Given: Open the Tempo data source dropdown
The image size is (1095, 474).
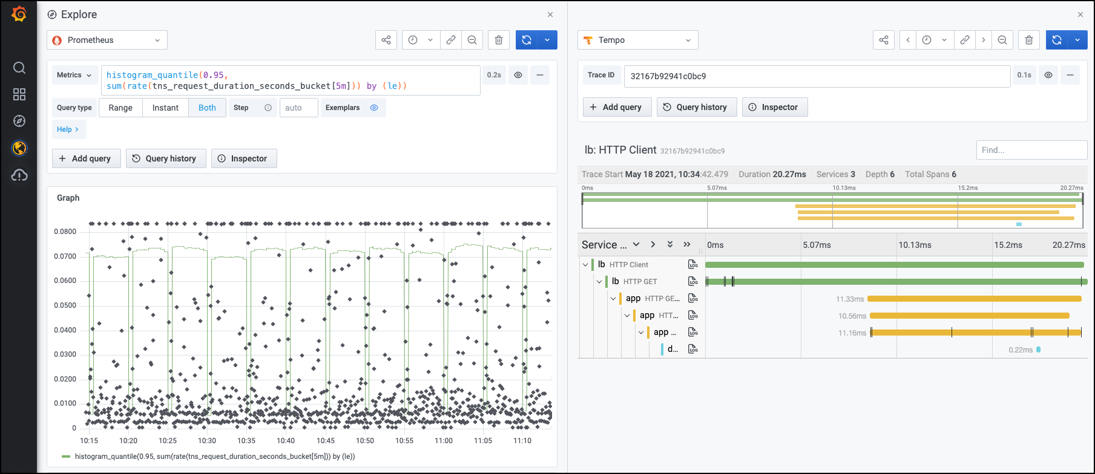Looking at the screenshot, I should pos(637,40).
